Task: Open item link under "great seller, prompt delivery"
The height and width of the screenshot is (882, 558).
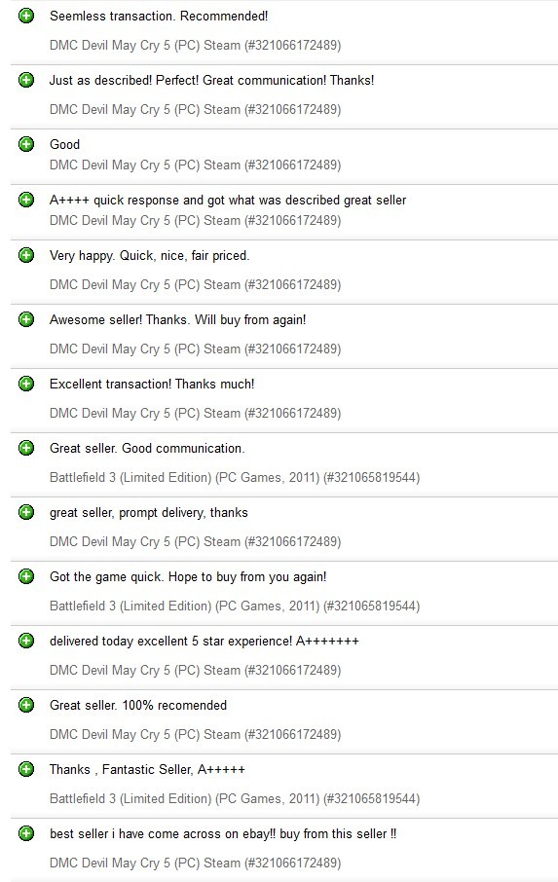Action: point(195,541)
